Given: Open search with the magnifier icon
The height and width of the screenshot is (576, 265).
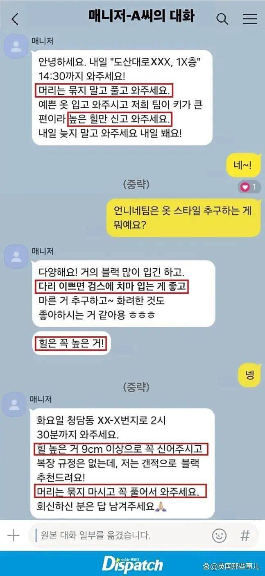Looking at the screenshot, I should [x=222, y=19].
